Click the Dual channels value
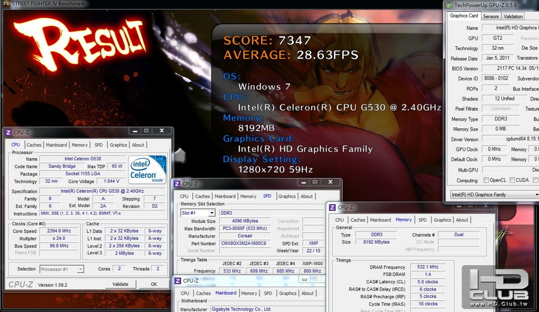The width and height of the screenshot is (539, 312). [x=459, y=235]
